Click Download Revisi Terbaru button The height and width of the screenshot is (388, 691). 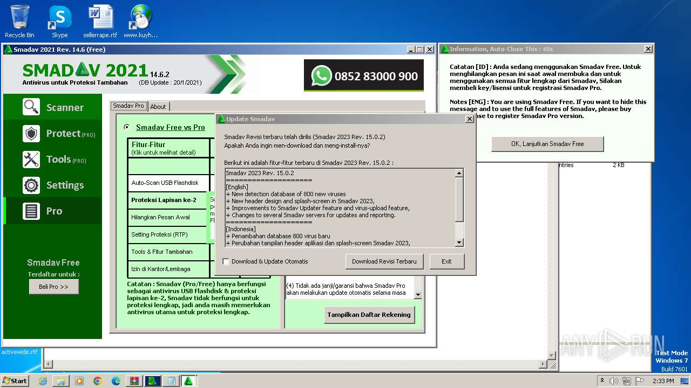pyautogui.click(x=384, y=261)
